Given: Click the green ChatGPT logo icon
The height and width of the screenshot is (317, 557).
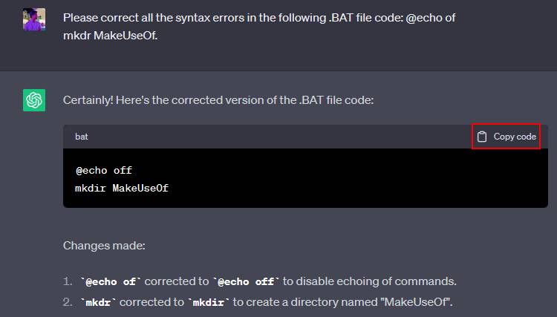Looking at the screenshot, I should click(x=34, y=99).
